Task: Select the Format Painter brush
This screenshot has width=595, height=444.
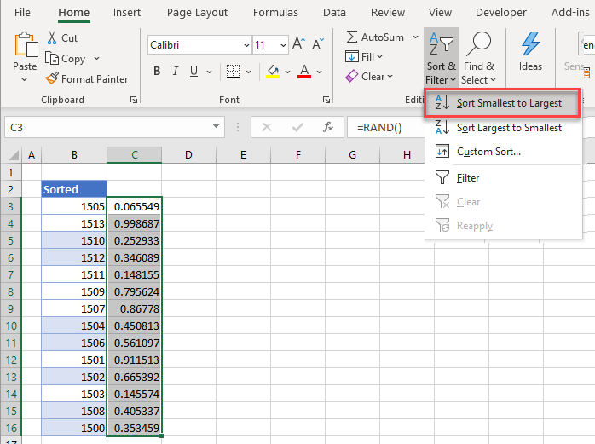Action: 53,79
